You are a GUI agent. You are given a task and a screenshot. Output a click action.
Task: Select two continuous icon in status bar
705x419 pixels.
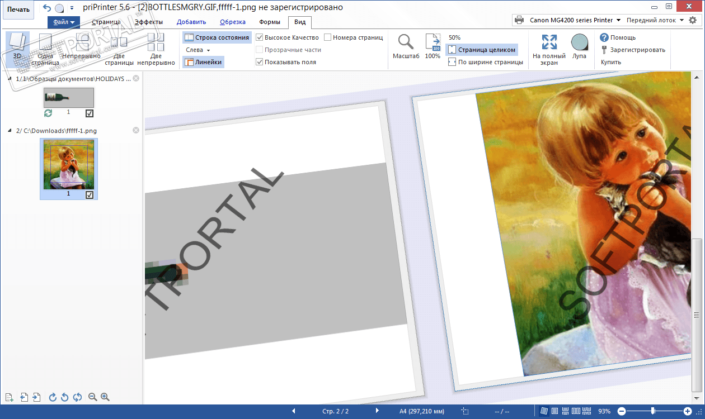(x=587, y=411)
